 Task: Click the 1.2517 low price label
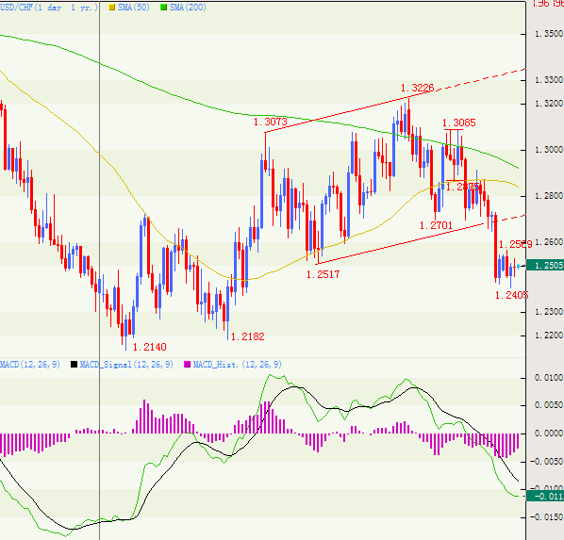[323, 274]
